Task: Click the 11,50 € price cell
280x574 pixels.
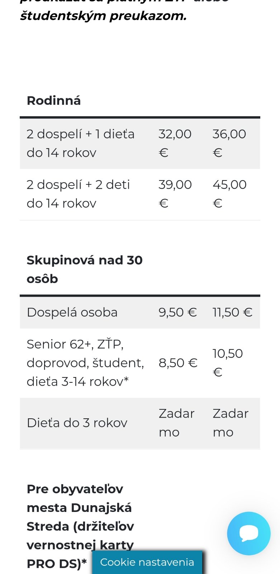Action: click(x=232, y=312)
